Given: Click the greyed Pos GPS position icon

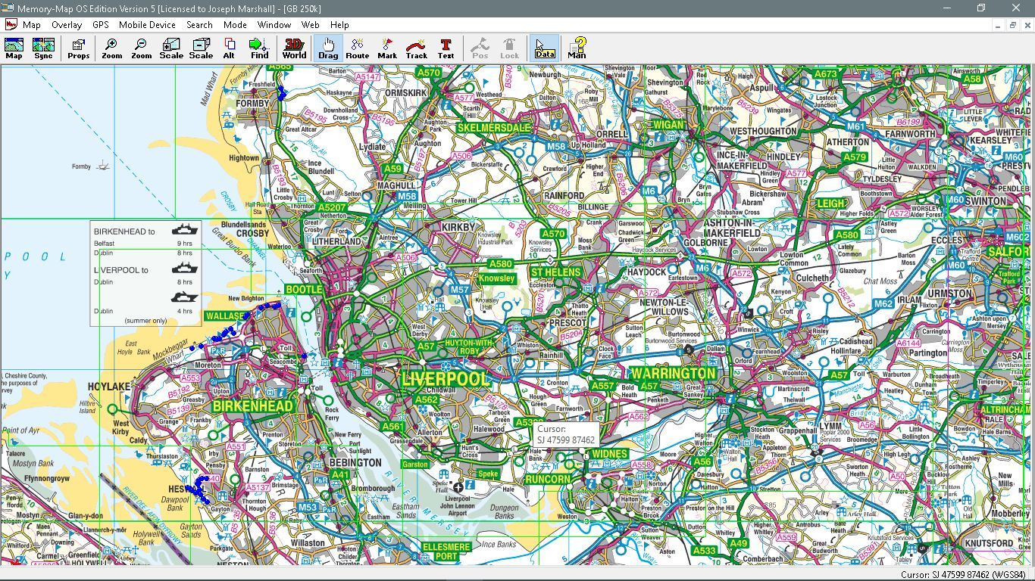Looking at the screenshot, I should pos(480,48).
